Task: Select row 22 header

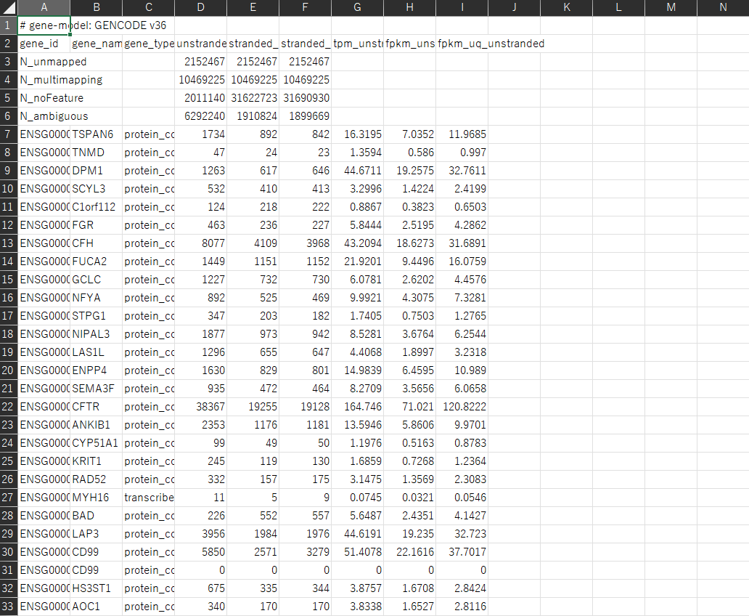Action: pos(8,407)
